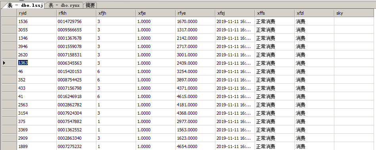Select the dbo.lssj table tab
Viewport: 376px width, 150px height.
(x=23, y=5)
